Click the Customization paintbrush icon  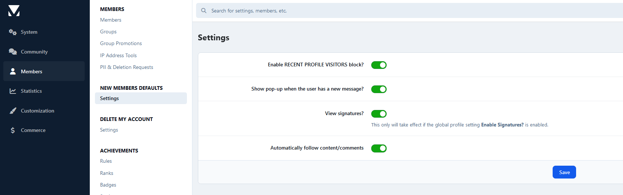(13, 111)
